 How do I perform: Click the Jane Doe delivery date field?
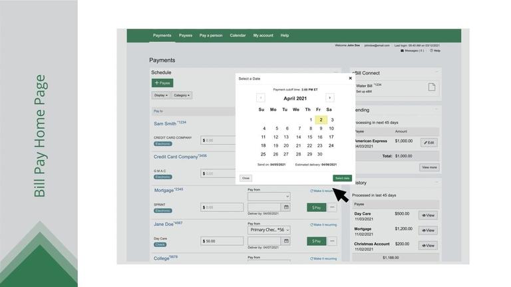click(264, 241)
